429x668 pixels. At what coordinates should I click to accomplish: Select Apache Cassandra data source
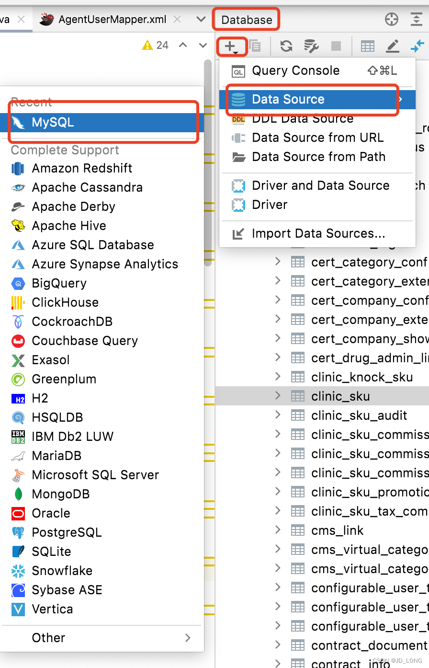(x=102, y=187)
